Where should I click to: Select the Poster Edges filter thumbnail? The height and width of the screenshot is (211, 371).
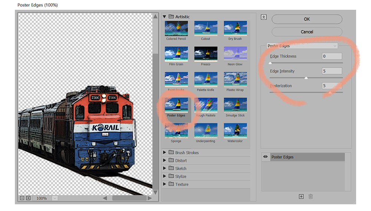(x=176, y=105)
